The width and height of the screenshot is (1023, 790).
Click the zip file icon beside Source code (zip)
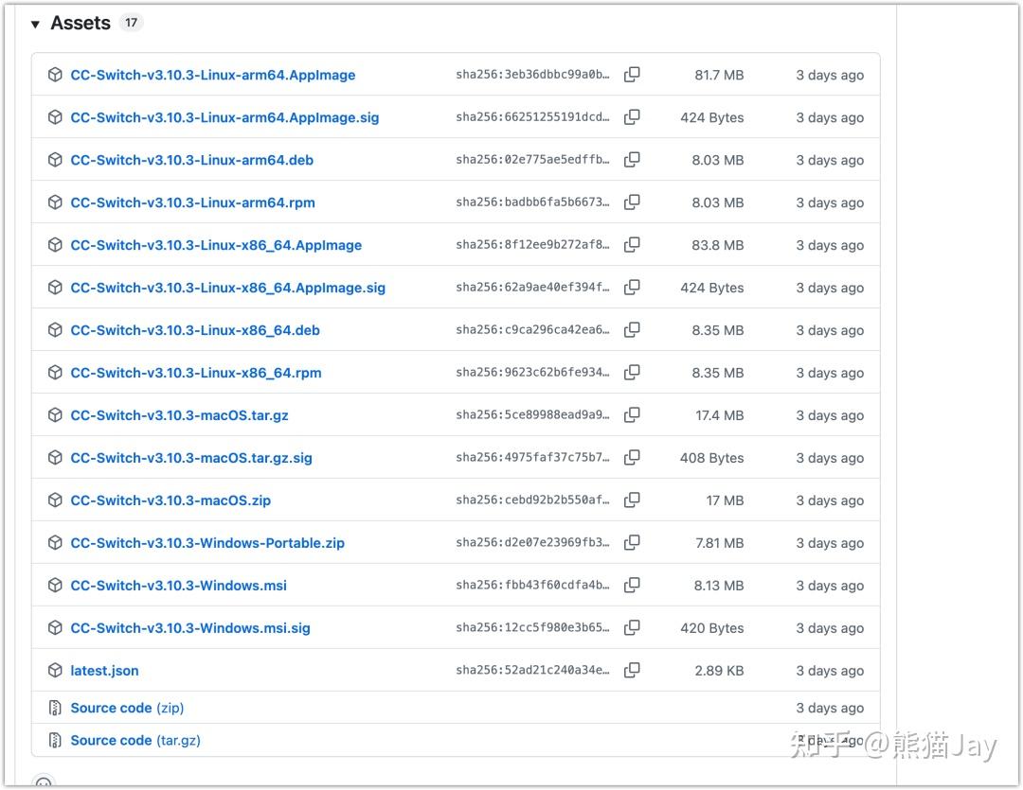point(55,708)
